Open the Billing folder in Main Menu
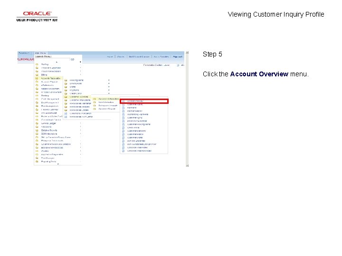342x256 pixels. [44, 75]
